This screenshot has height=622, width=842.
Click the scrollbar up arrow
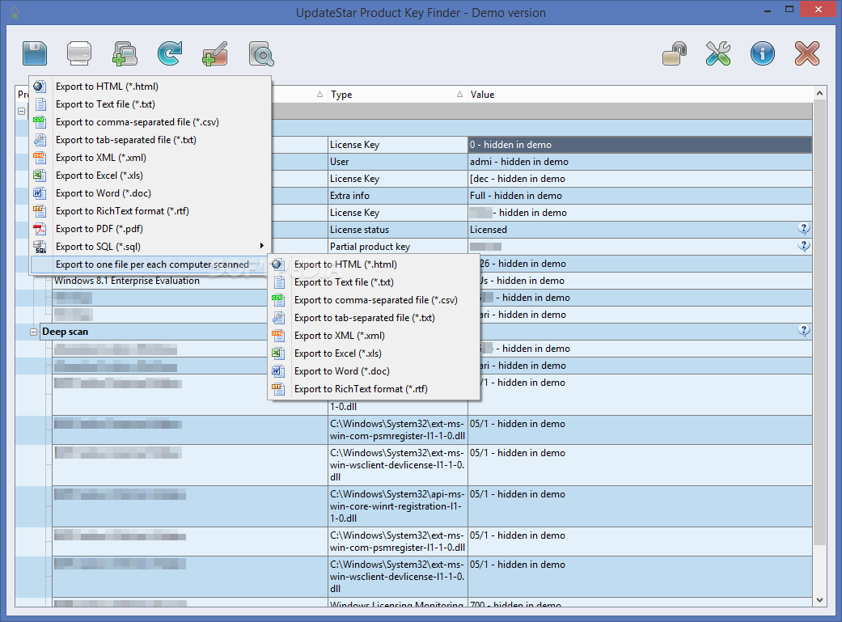(819, 94)
